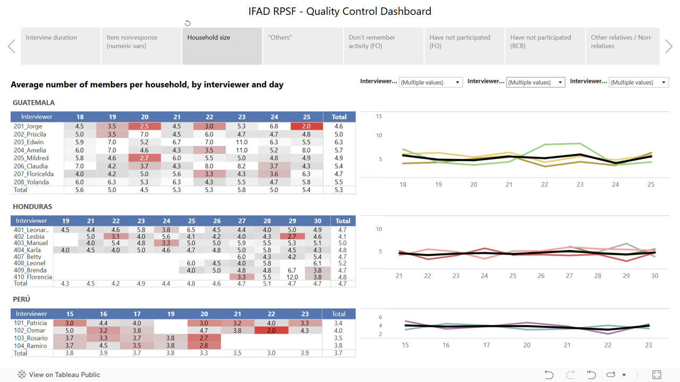Viewport: 680px width, 382px height.
Task: Click Florencia's 12.0 cell day 29
Action: click(x=292, y=277)
